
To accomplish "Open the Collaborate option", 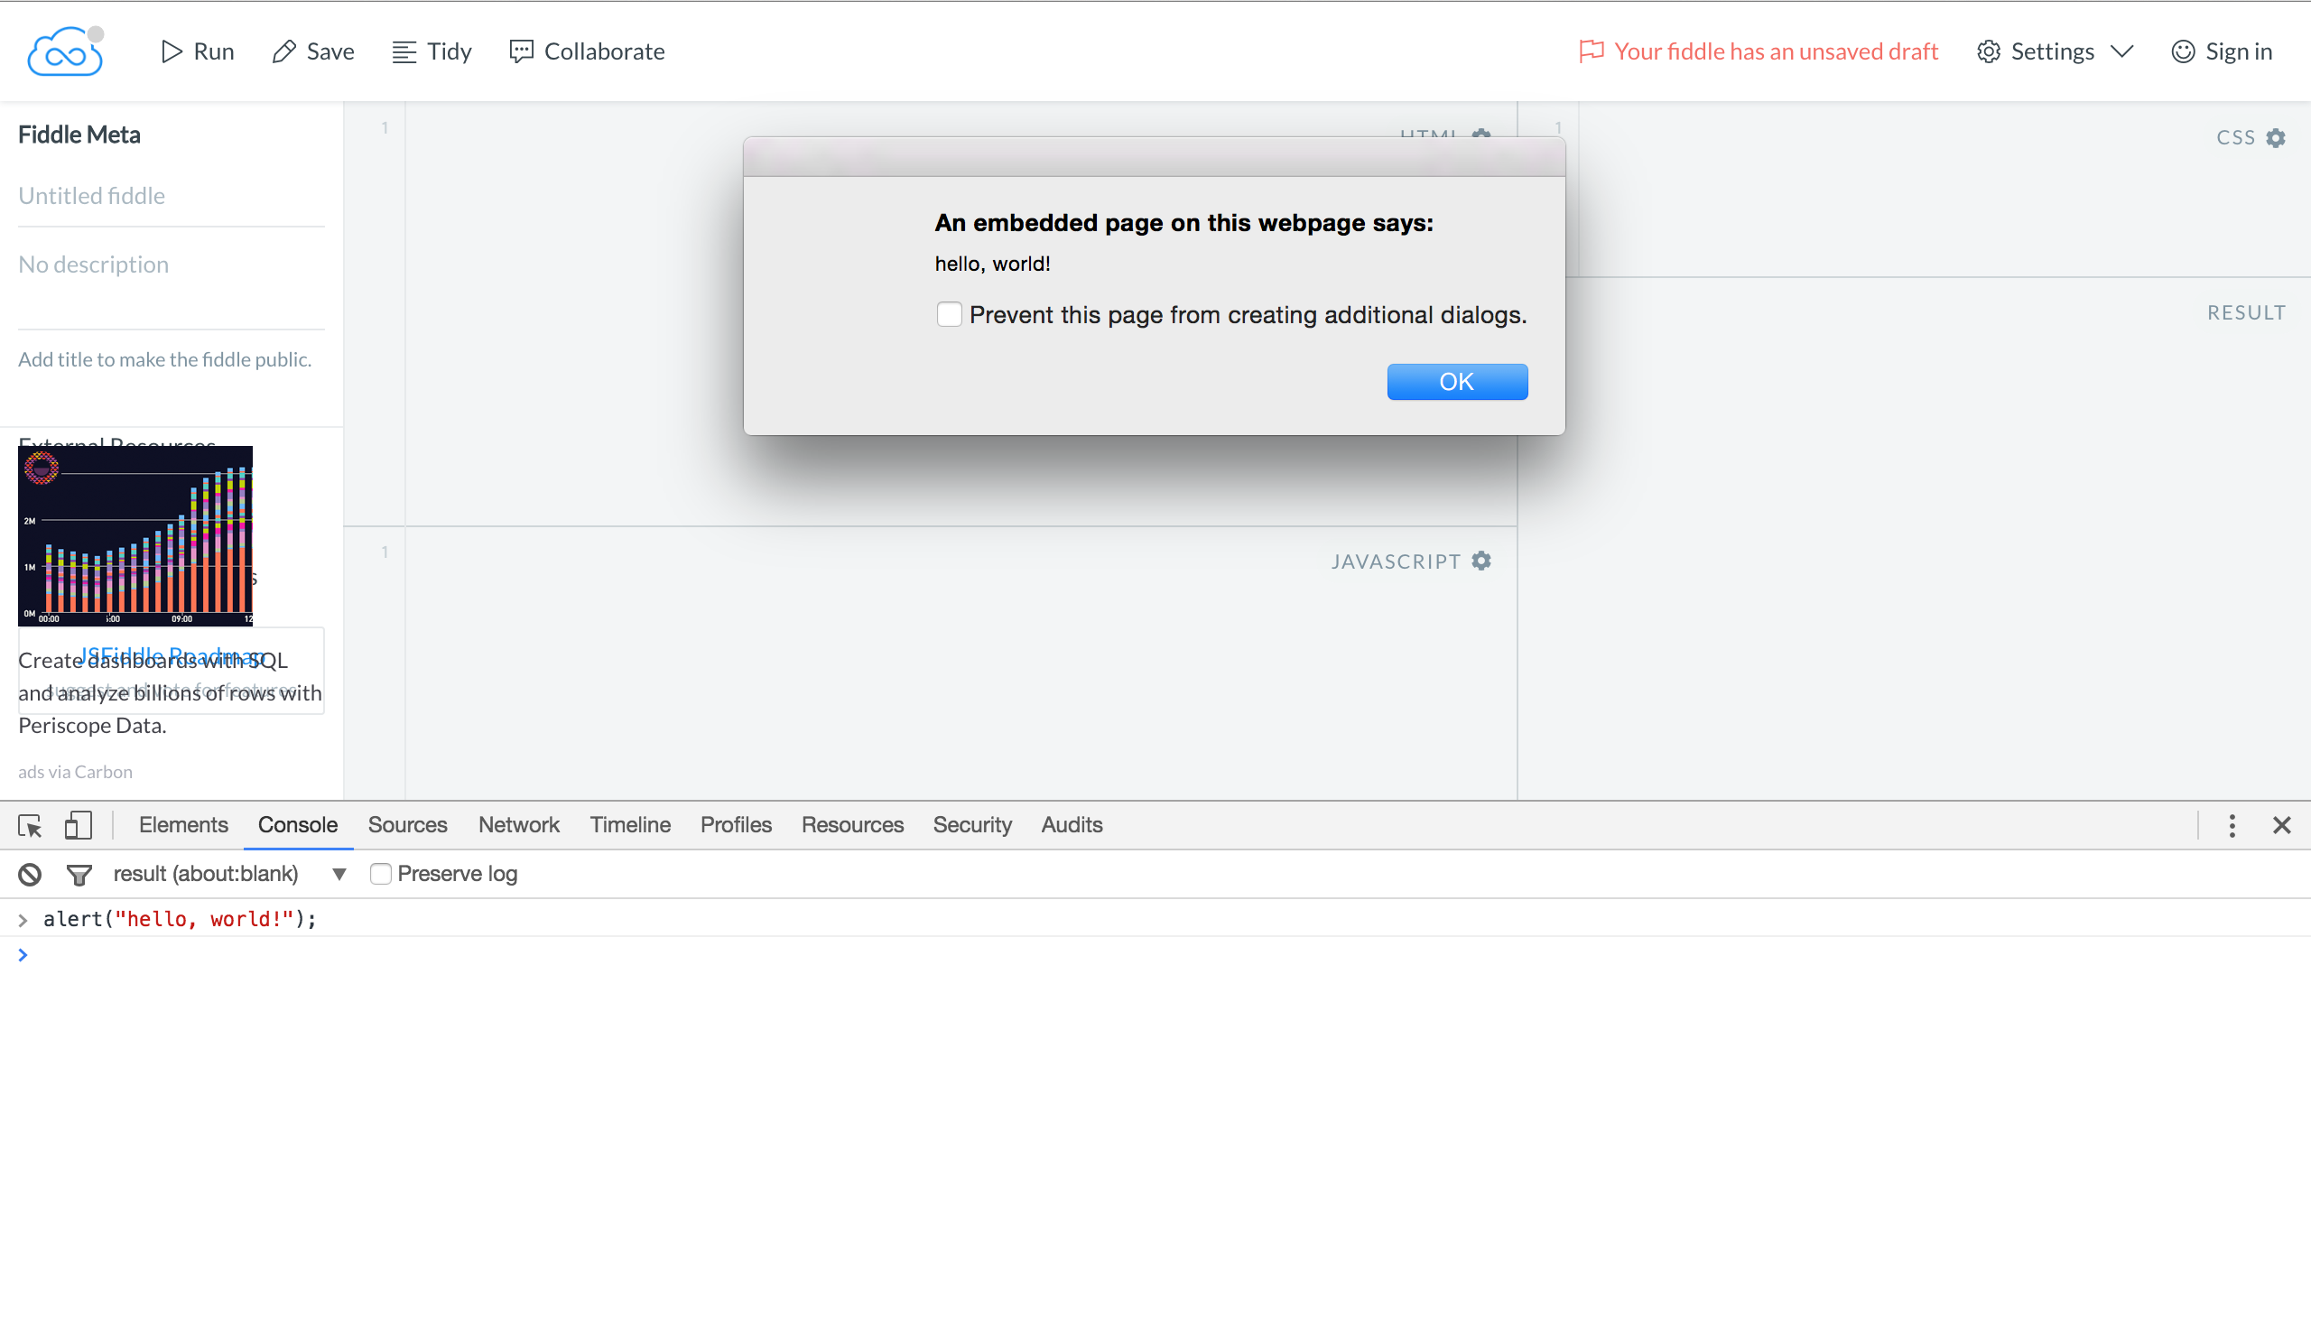I will tap(587, 51).
